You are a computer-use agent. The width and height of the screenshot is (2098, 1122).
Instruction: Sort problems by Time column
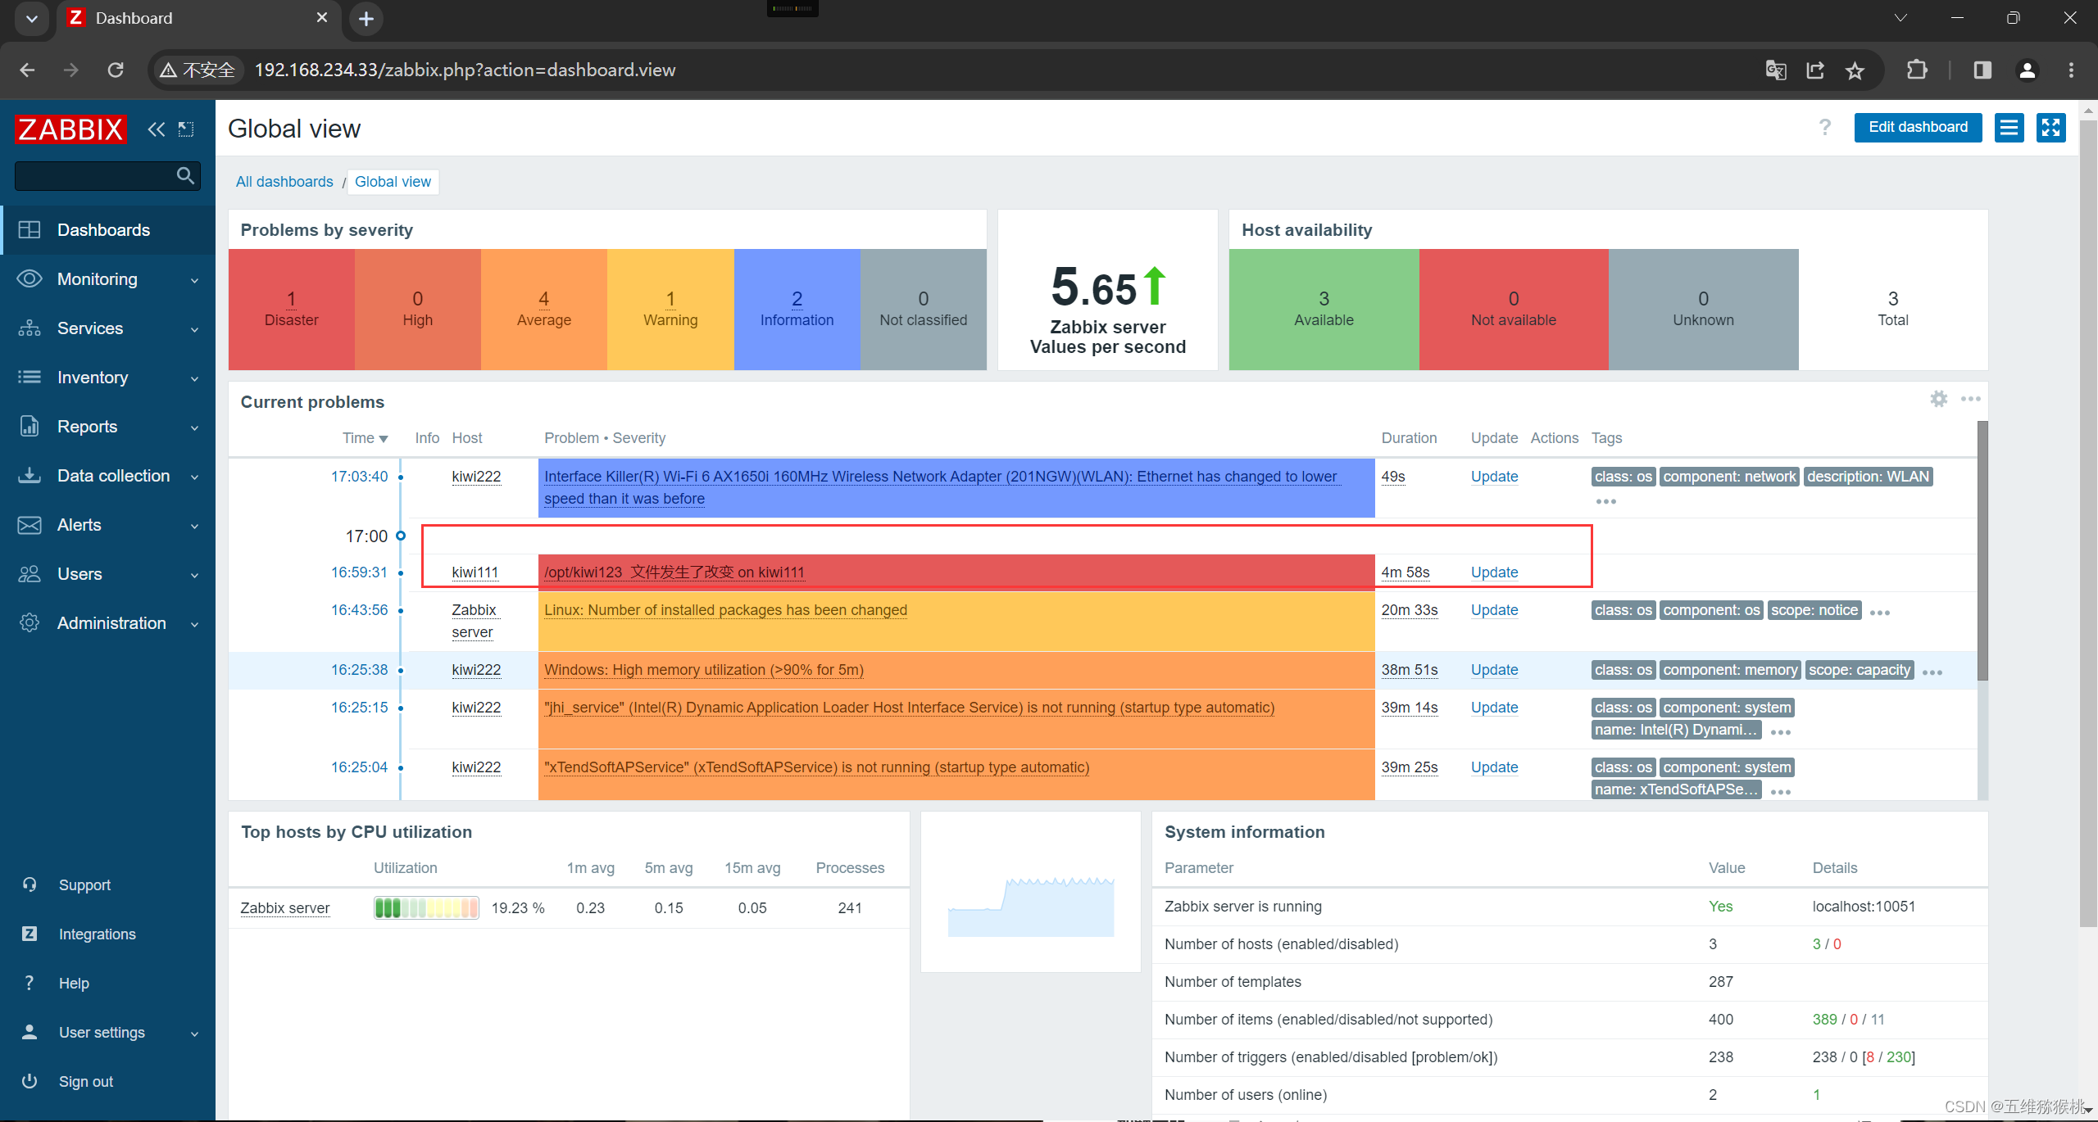365,438
